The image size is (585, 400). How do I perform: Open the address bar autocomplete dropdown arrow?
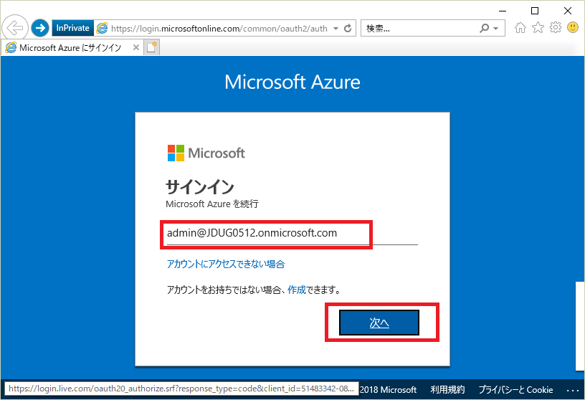click(336, 29)
